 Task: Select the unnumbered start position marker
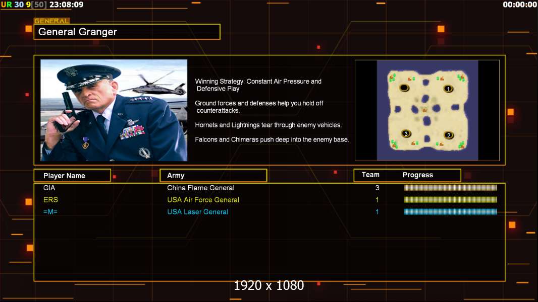click(x=404, y=88)
